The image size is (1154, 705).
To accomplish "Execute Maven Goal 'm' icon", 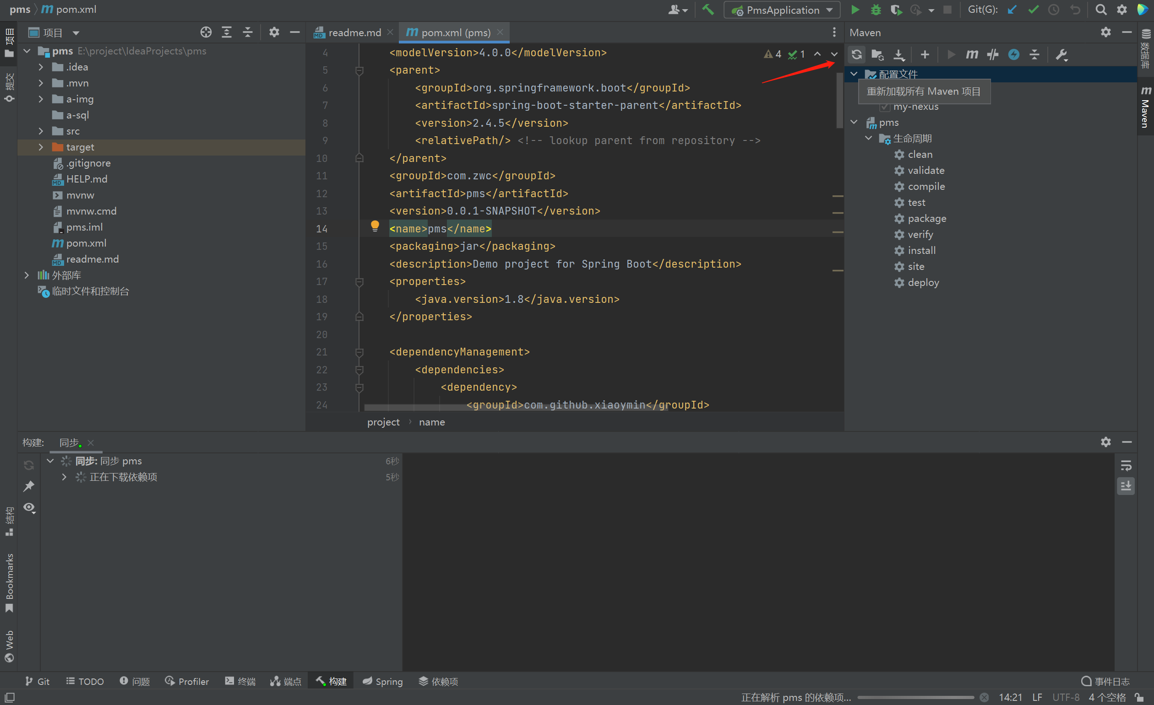I will (x=972, y=54).
